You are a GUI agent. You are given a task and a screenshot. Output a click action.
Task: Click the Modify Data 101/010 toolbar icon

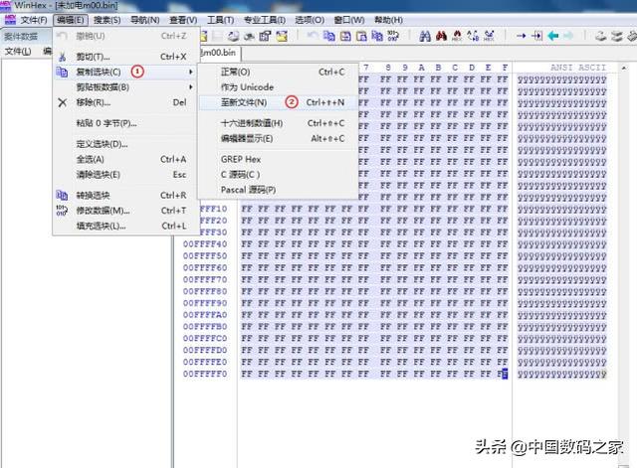(x=393, y=36)
